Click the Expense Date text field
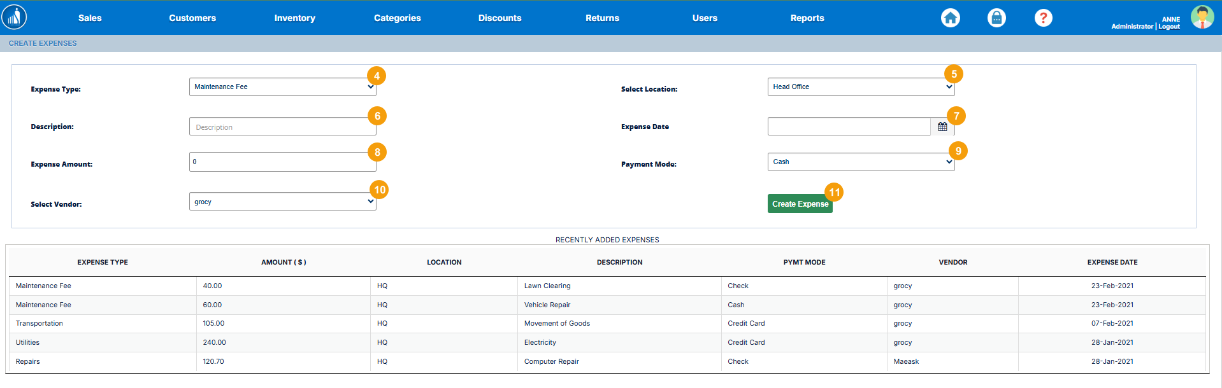This screenshot has height=388, width=1222. coord(848,127)
